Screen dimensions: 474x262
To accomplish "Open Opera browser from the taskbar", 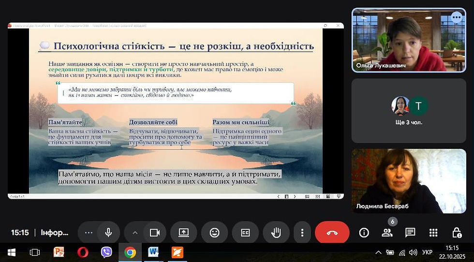I will pos(83,252).
